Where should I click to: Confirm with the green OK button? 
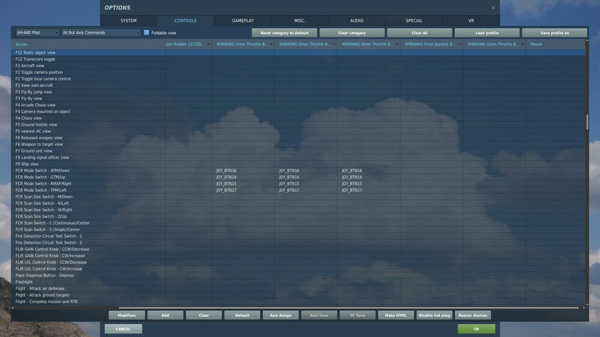(476, 329)
